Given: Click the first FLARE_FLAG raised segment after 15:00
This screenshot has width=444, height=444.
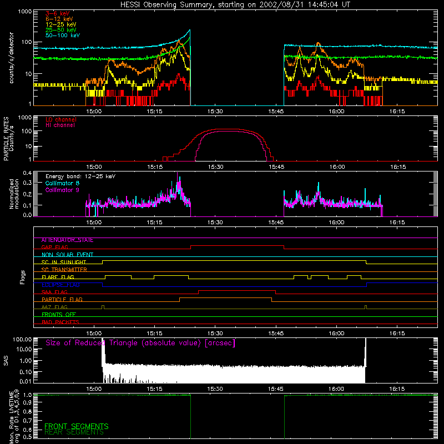Looking at the screenshot, I should pyautogui.click(x=118, y=275).
